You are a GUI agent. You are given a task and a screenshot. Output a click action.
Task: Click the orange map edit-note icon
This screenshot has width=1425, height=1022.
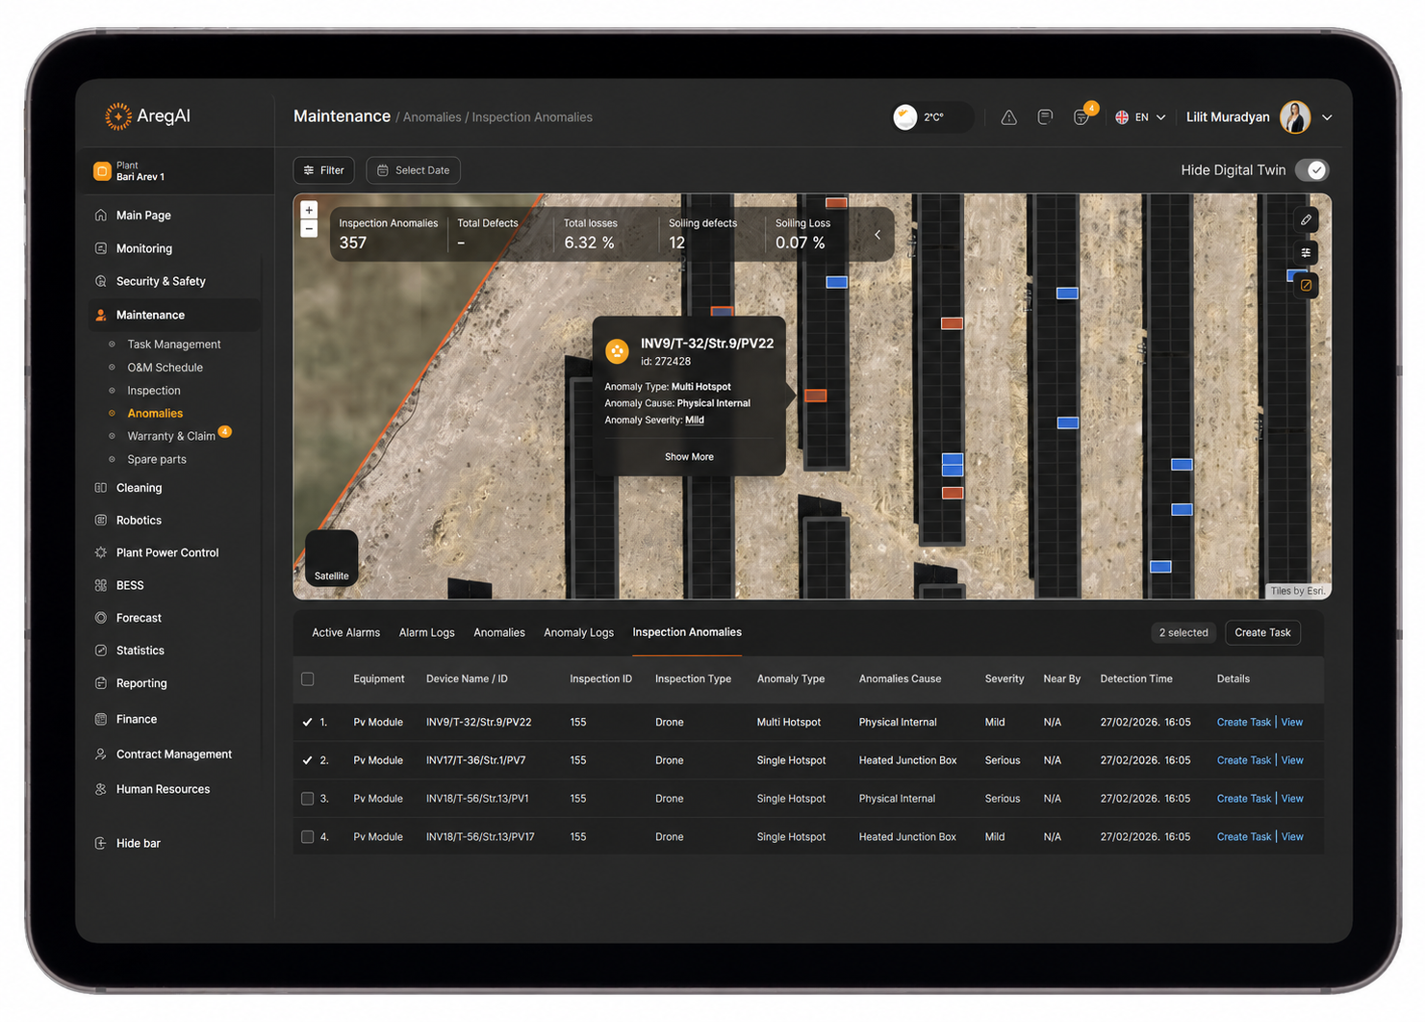(x=1306, y=285)
